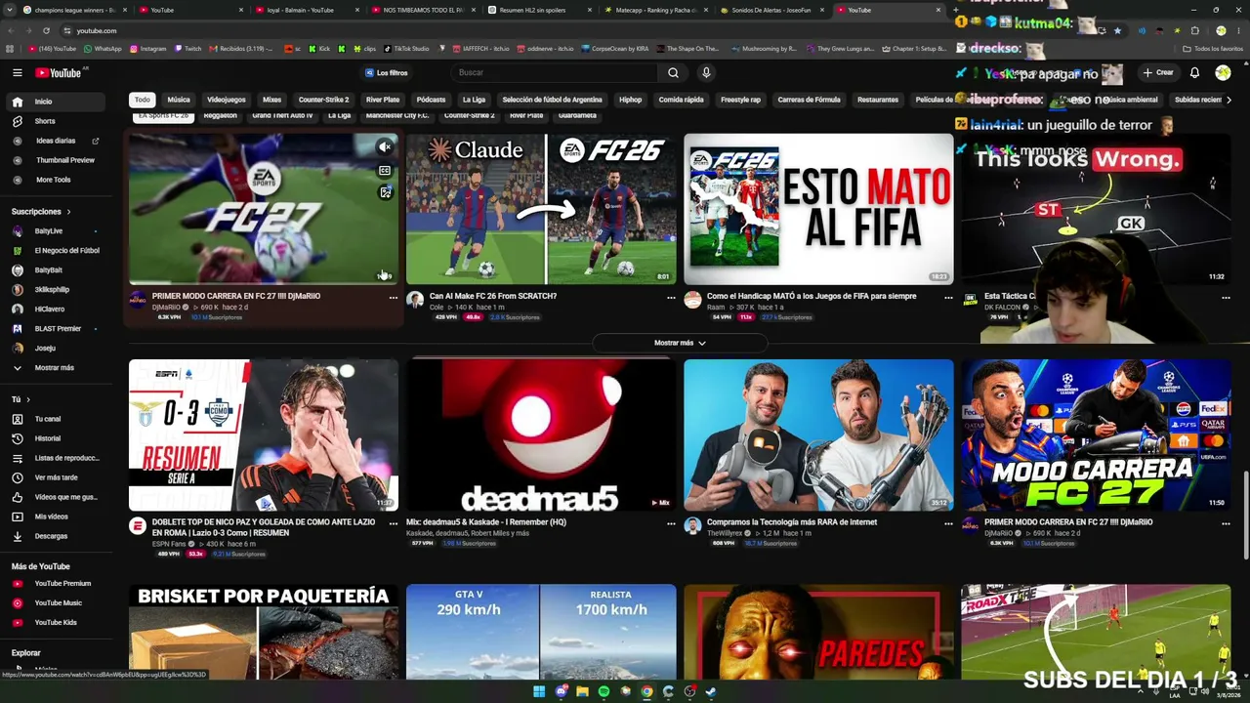The image size is (1250, 703).
Task: Click the Crear button
Action: pos(1158,72)
